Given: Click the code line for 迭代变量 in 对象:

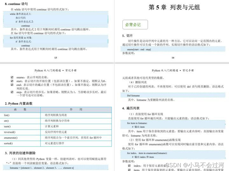Looking at the screenshot, I should [21, 38].
